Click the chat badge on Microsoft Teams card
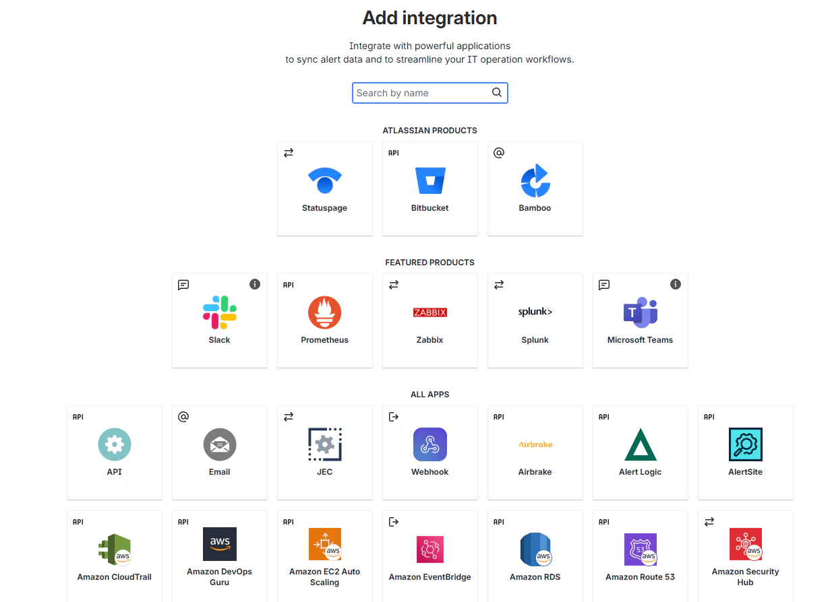Screen dimensions: 830x602 (x=604, y=285)
